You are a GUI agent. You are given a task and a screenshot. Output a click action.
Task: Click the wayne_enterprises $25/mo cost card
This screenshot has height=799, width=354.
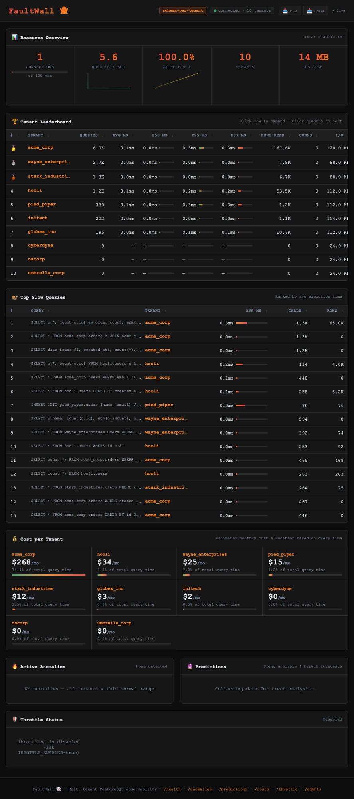[220, 564]
